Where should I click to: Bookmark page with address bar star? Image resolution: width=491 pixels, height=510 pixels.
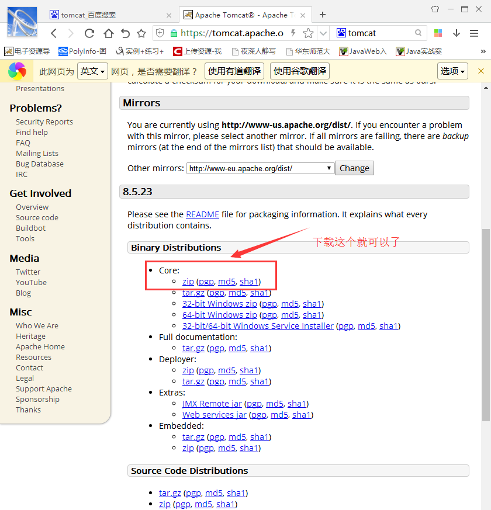click(x=308, y=33)
